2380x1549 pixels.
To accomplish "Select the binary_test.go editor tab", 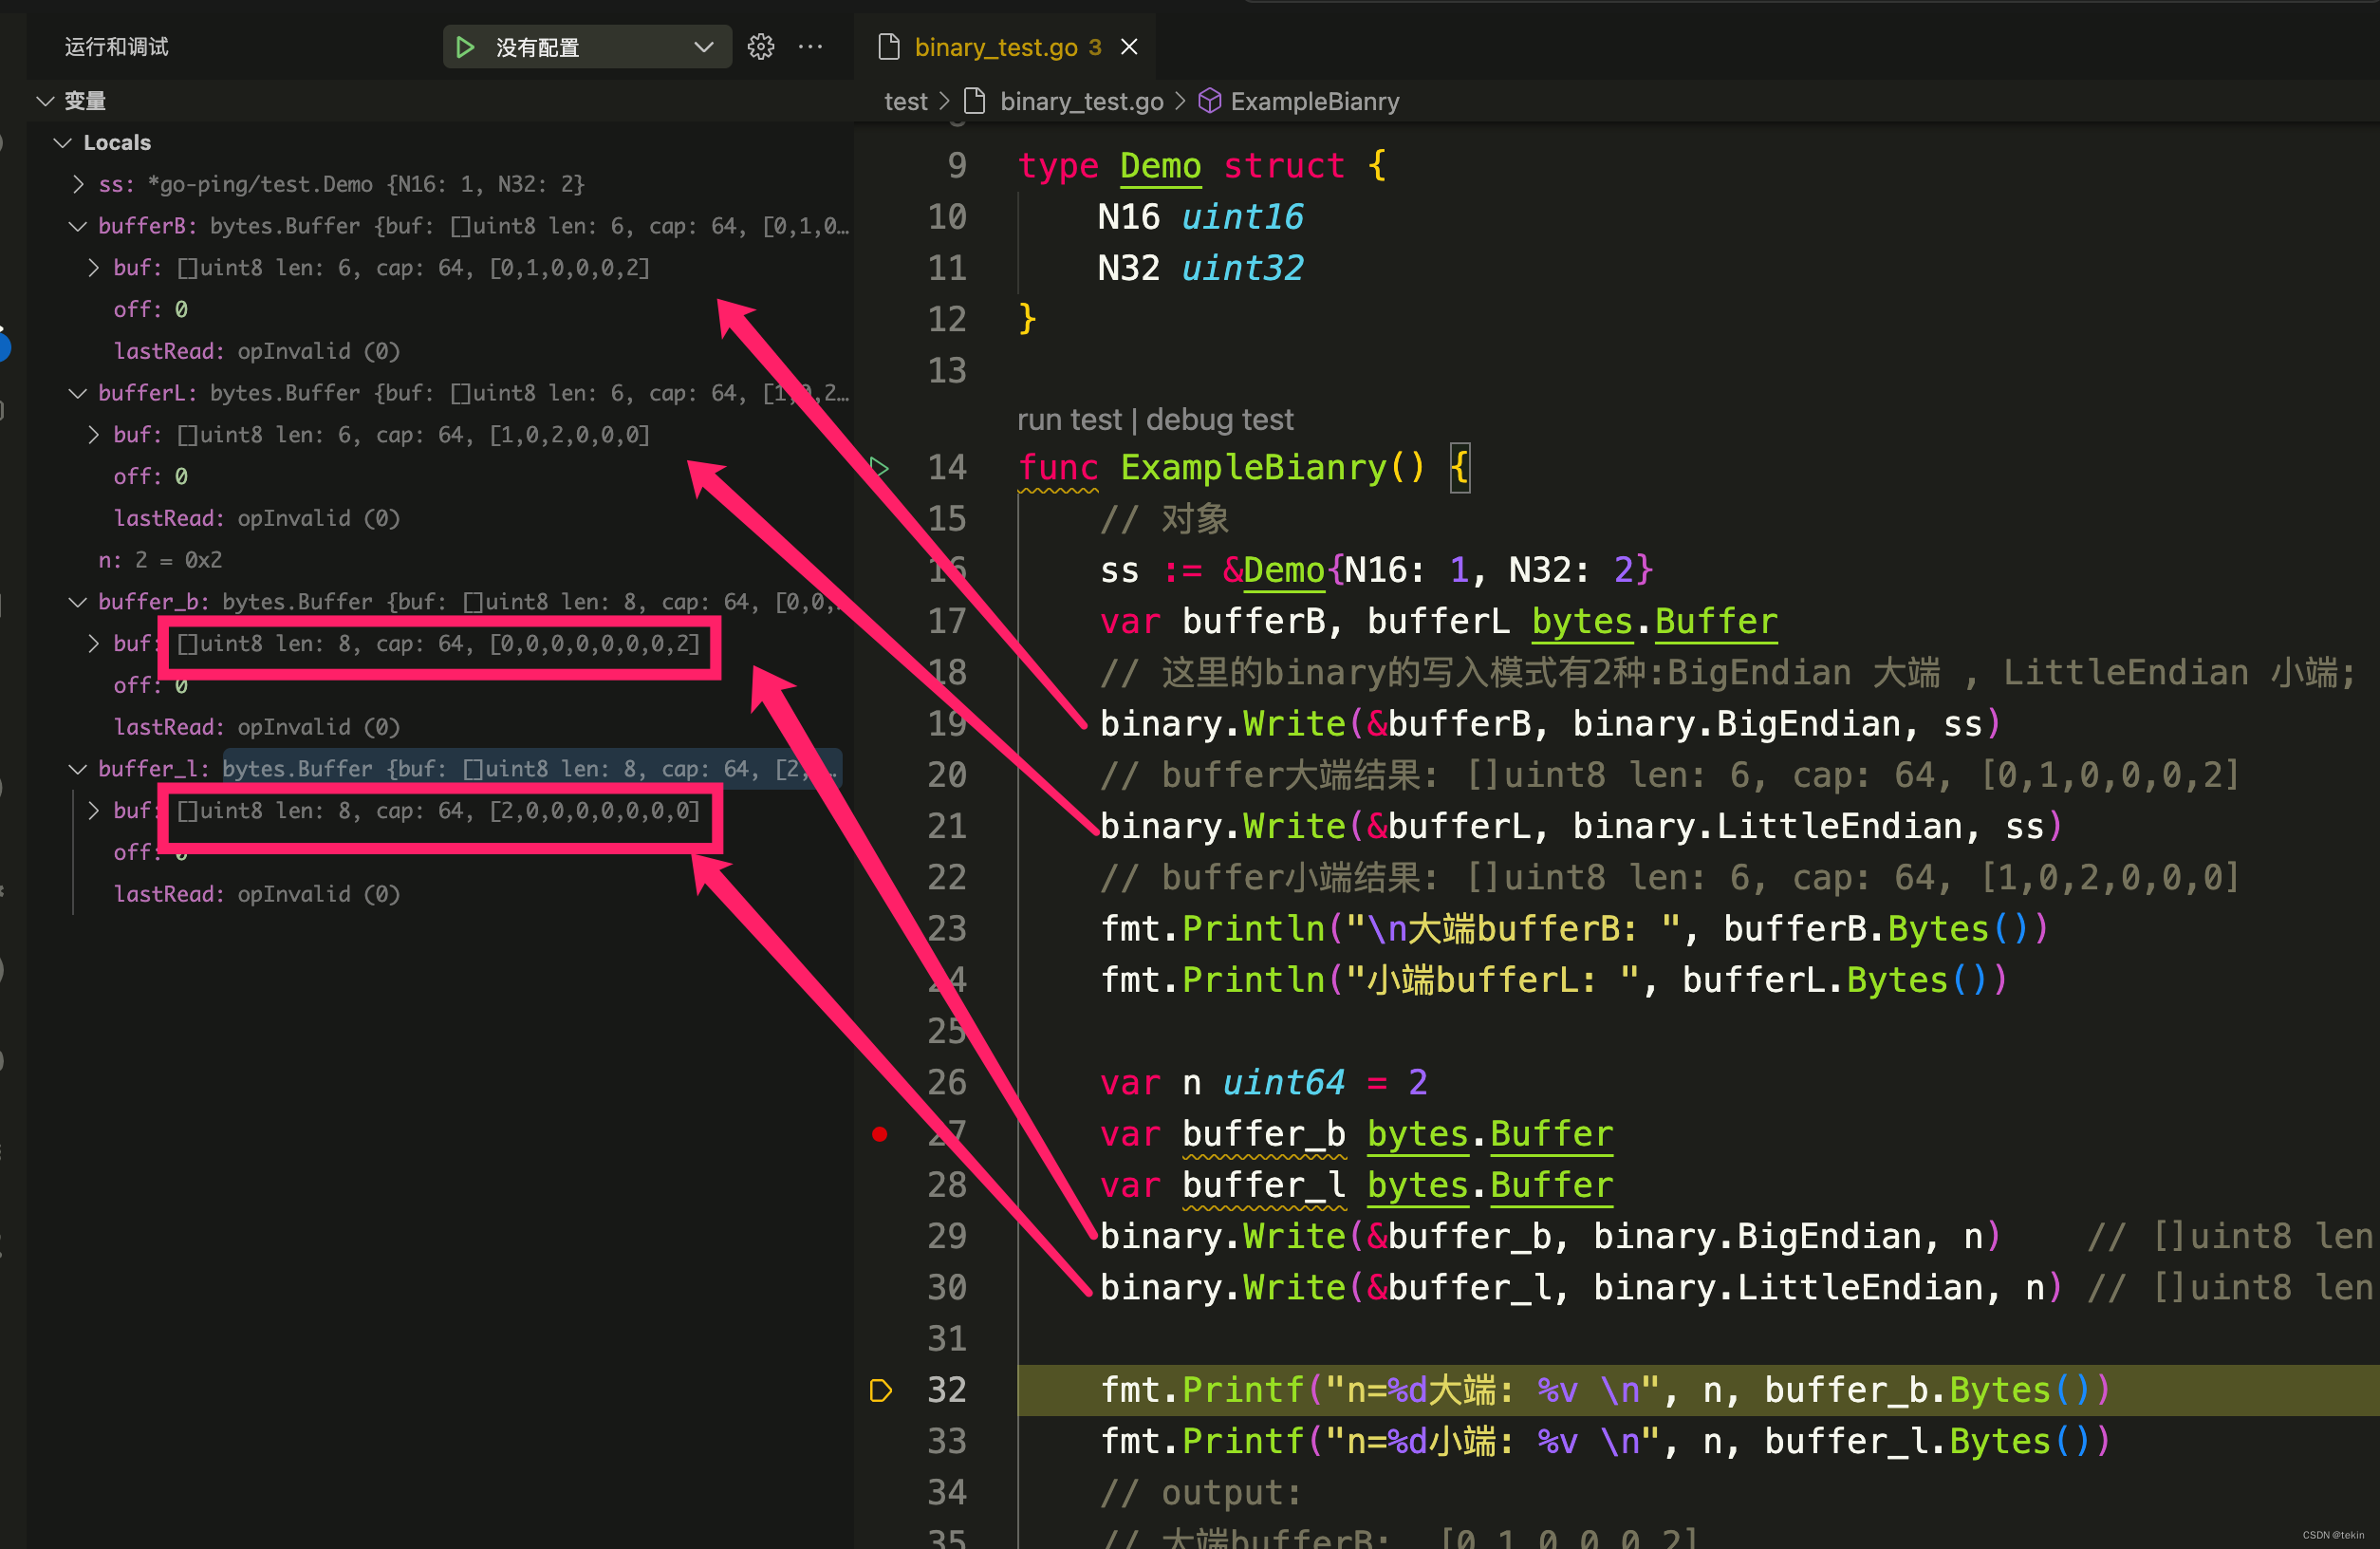I will pos(995,47).
